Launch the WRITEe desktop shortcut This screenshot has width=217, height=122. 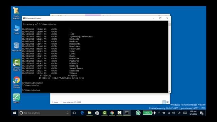click(16, 98)
